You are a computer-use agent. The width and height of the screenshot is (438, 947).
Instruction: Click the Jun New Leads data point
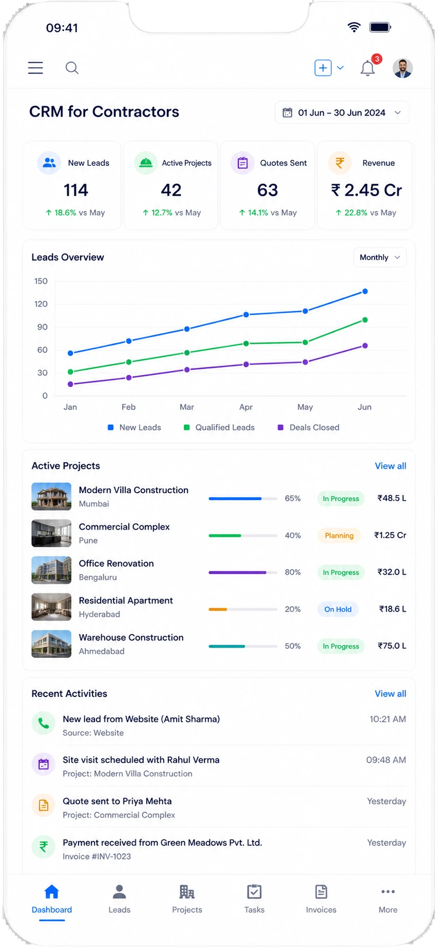click(365, 291)
